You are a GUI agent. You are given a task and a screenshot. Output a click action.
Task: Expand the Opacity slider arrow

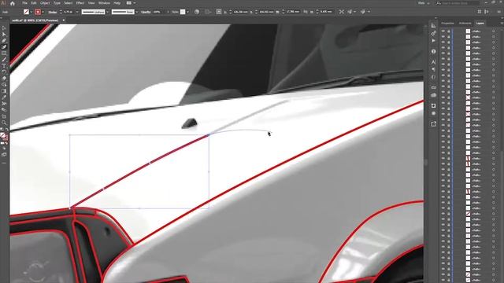tap(168, 12)
